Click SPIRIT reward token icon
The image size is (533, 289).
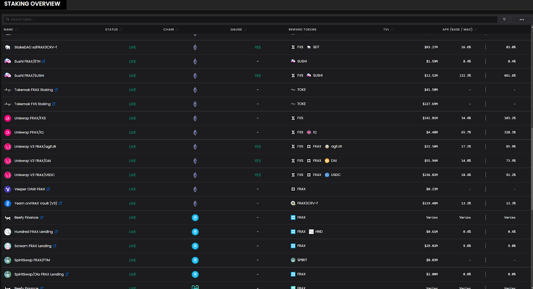click(293, 260)
